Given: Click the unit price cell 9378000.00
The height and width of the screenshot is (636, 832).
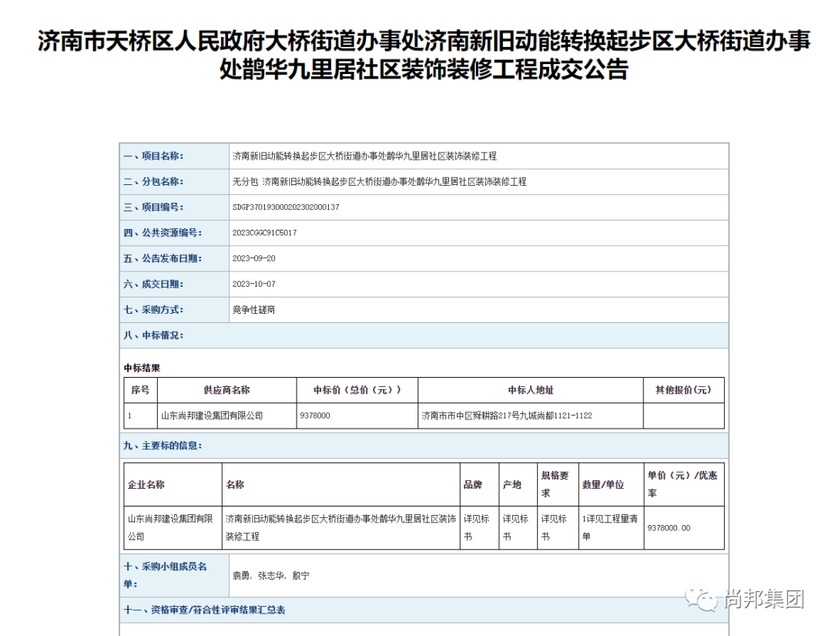Looking at the screenshot, I should point(684,528).
